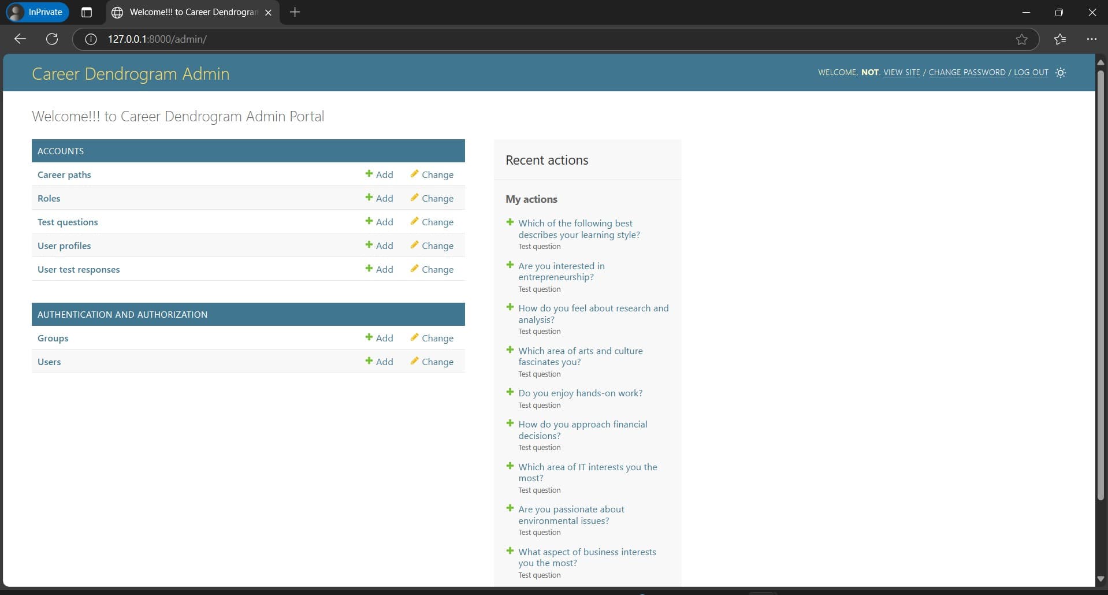The image size is (1108, 595).
Task: Click Change for Roles
Action: coord(432,198)
